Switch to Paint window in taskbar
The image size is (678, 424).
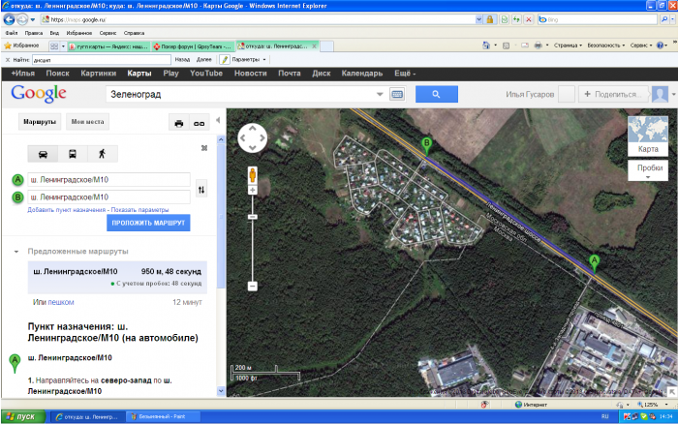[164, 416]
